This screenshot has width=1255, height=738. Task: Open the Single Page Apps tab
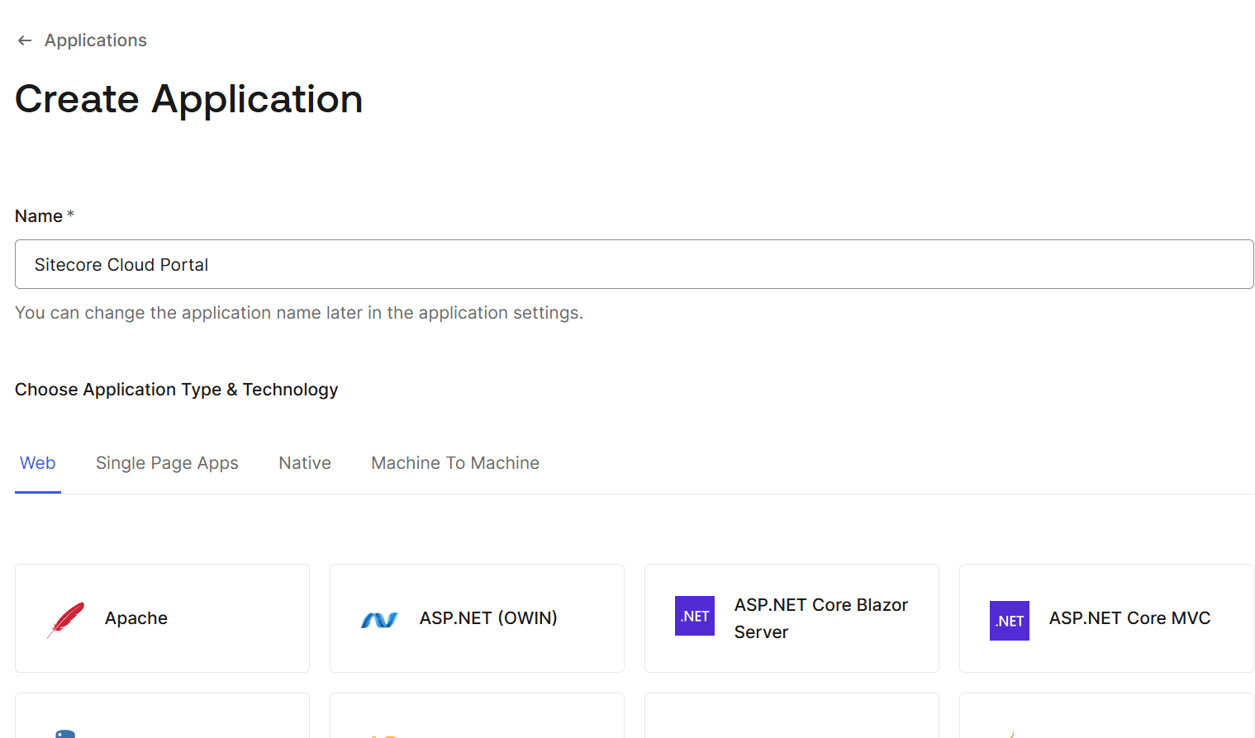[x=167, y=463]
